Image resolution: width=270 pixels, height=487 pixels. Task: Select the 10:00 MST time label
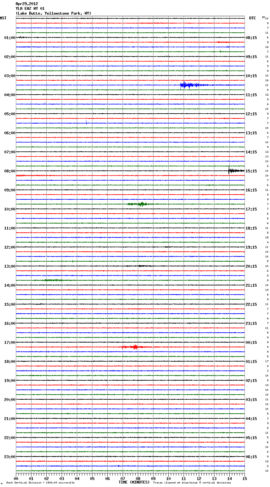pos(10,209)
